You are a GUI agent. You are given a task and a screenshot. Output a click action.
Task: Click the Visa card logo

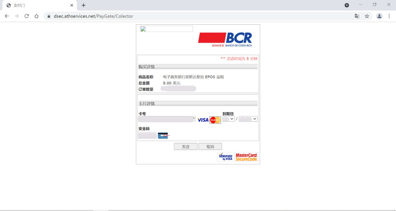click(x=203, y=120)
